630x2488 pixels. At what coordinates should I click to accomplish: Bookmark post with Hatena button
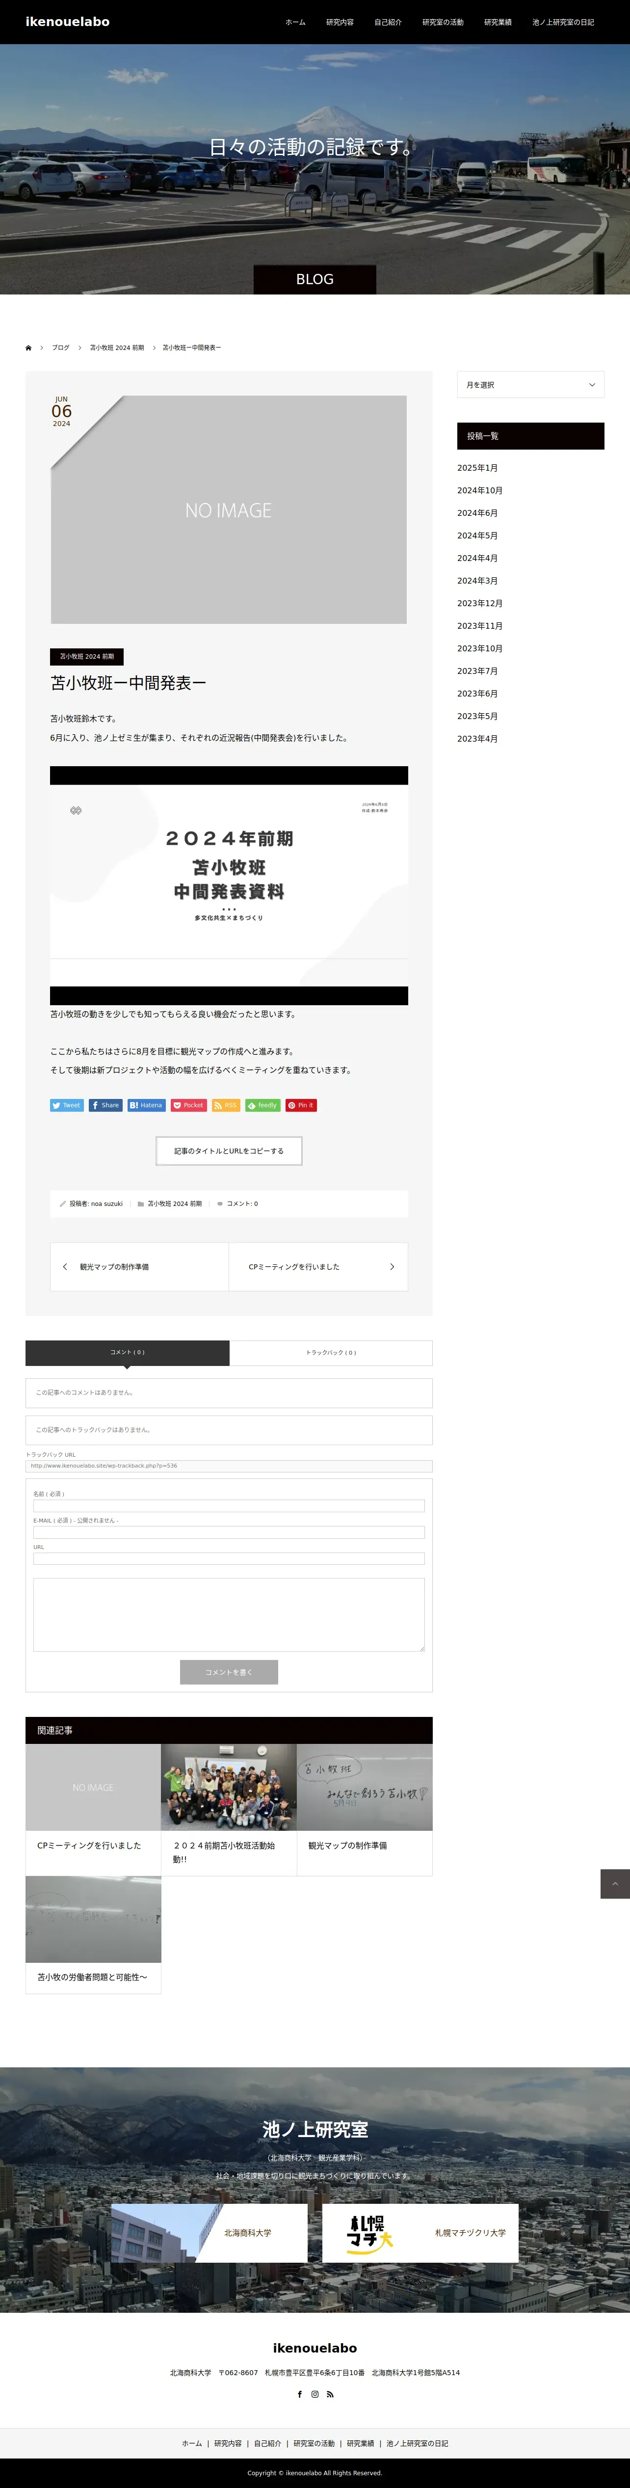pyautogui.click(x=147, y=1105)
